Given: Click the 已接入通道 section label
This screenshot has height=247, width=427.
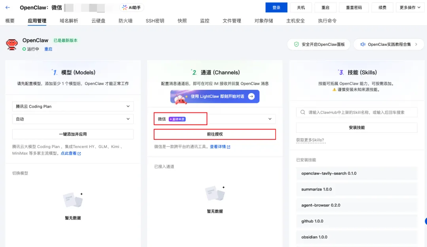Looking at the screenshot, I should click(164, 167).
